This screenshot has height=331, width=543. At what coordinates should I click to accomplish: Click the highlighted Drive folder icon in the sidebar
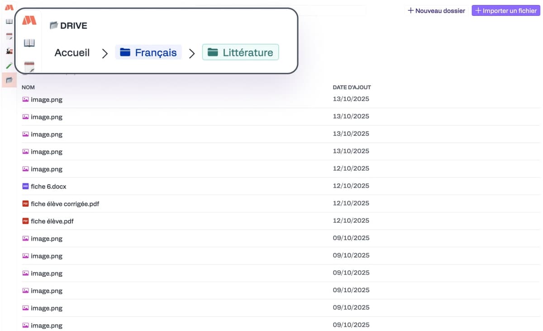pyautogui.click(x=9, y=80)
